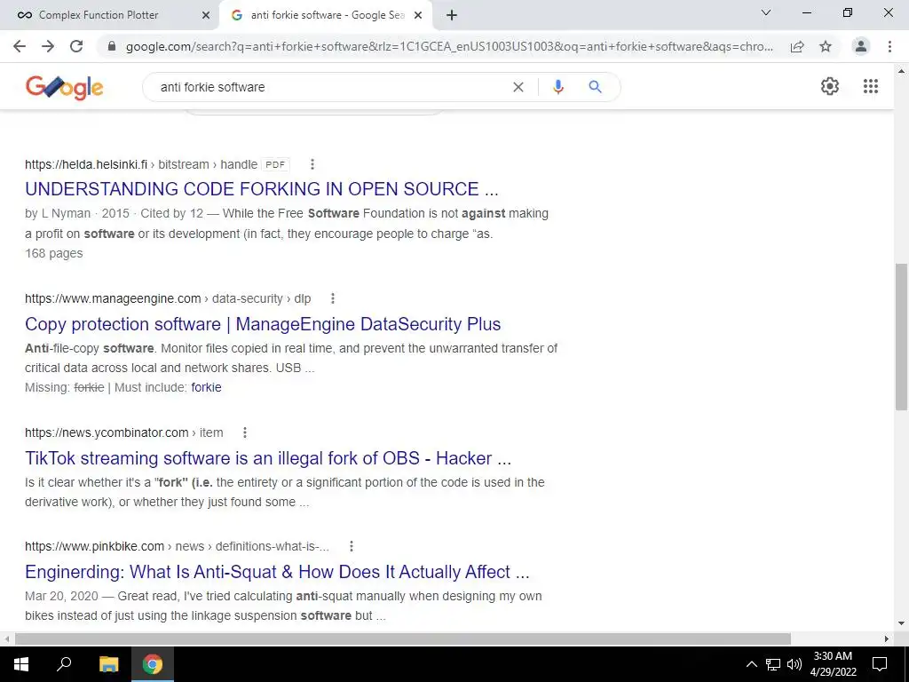This screenshot has height=682, width=909.
Task: Close the anti forkie software tab
Action: click(418, 15)
